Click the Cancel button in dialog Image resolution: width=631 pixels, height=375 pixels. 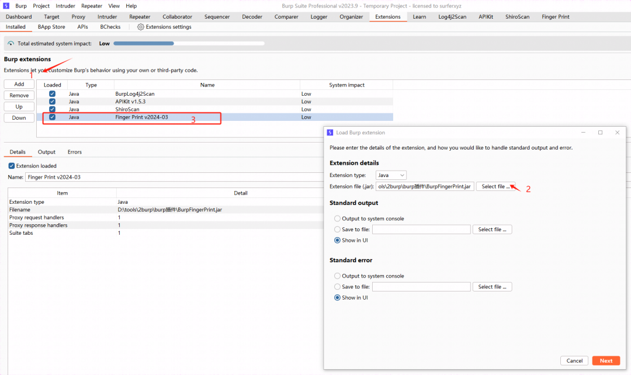(x=574, y=361)
